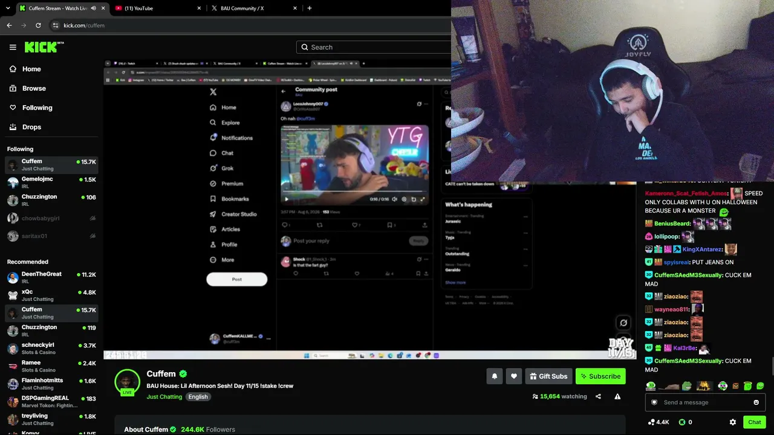Report the stream with warning icon

pos(617,396)
